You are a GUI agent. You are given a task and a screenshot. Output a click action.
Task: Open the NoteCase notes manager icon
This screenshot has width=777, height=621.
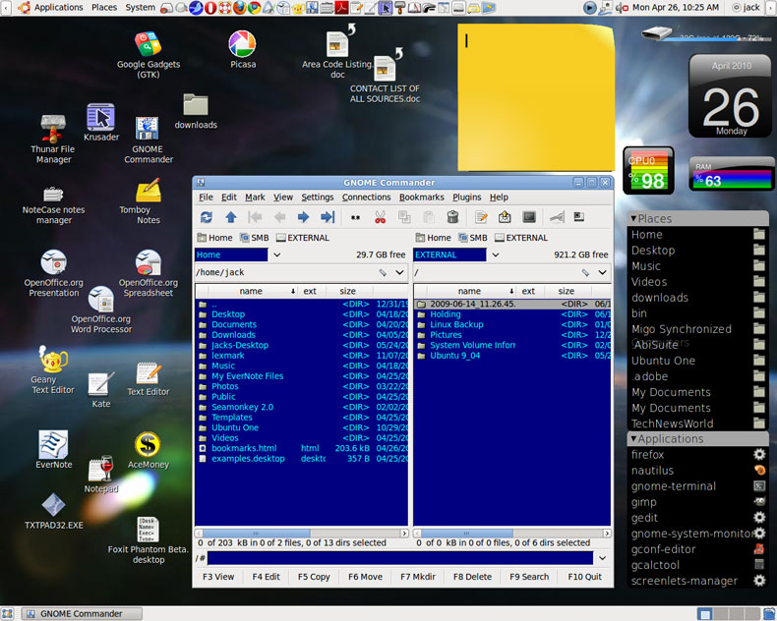click(53, 204)
